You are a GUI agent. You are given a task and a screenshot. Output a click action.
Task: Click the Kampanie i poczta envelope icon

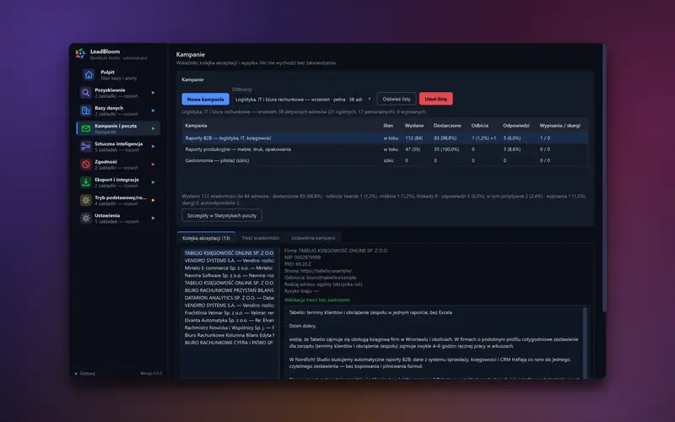coord(86,128)
